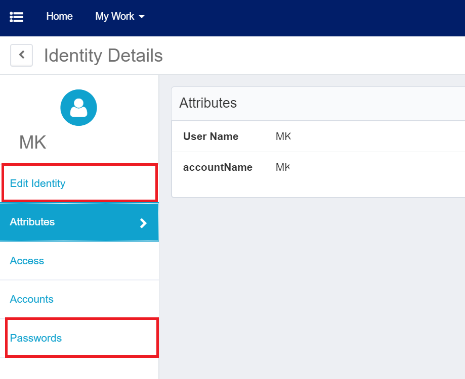
Task: Select the MK value beside User Name
Action: 283,136
